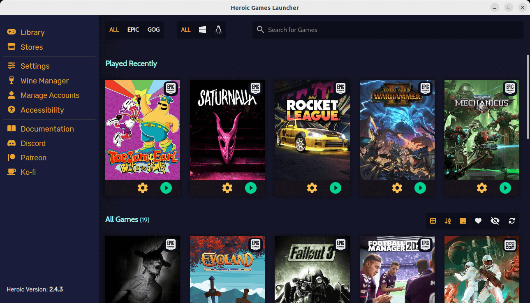Switch to grid view layout
The width and height of the screenshot is (530, 303).
point(433,221)
